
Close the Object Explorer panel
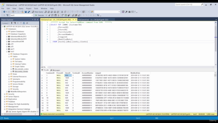tap(37, 20)
